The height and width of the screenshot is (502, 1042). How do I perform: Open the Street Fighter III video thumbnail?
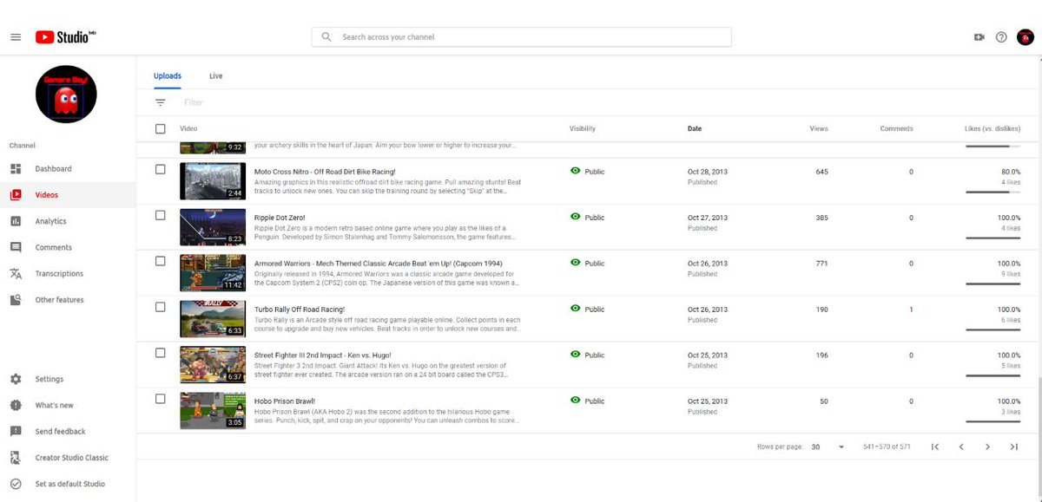coord(212,365)
